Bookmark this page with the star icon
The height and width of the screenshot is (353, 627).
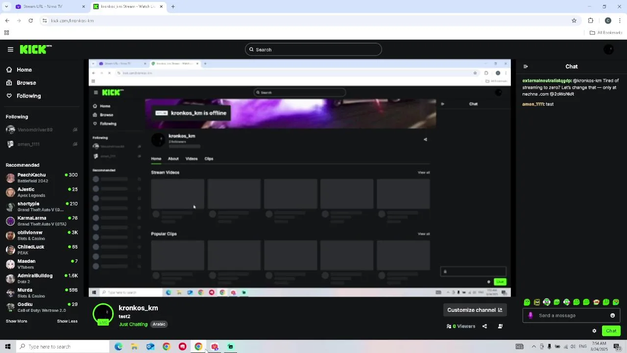(x=574, y=21)
